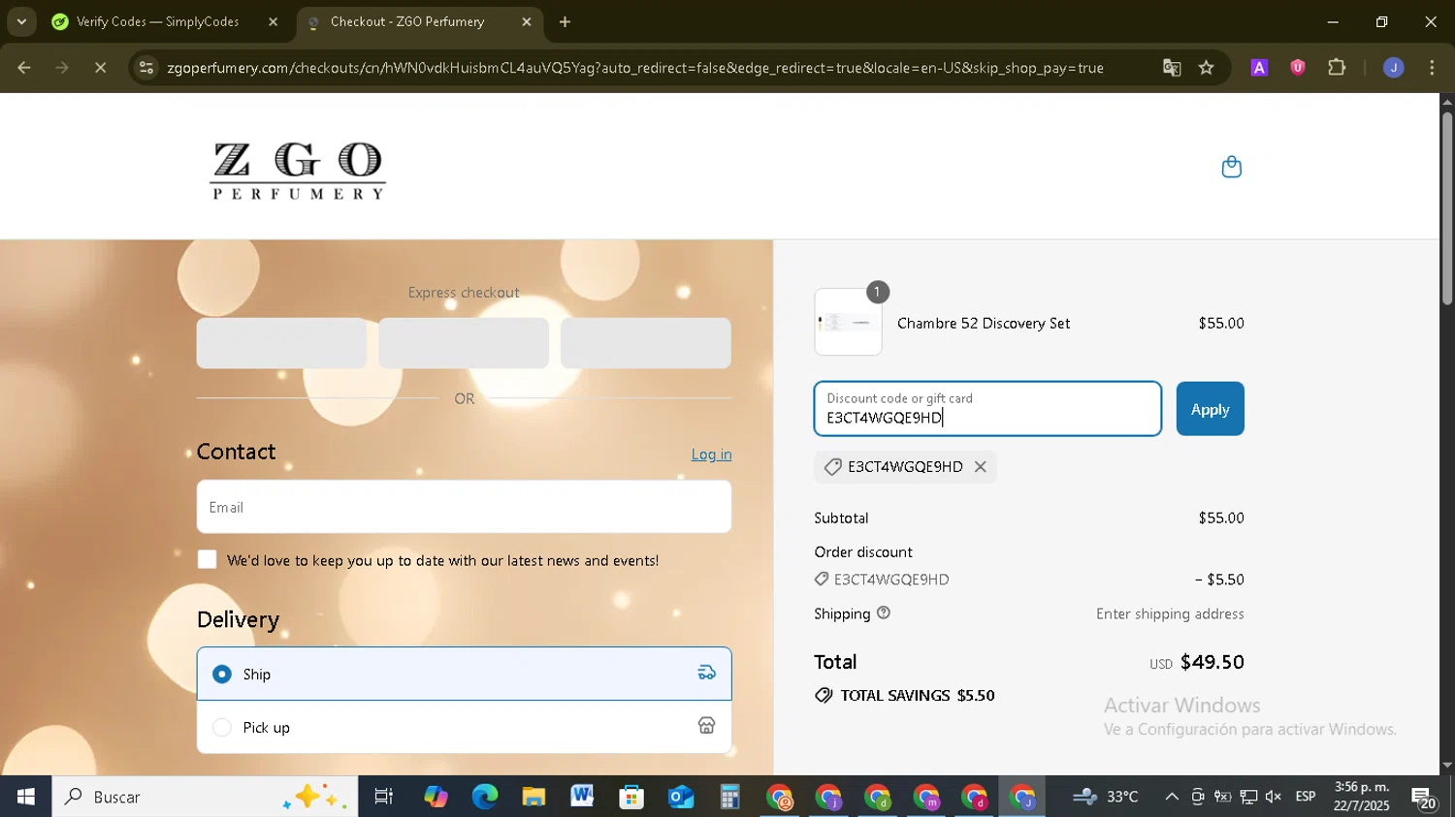
Task: Check the news and events subscription checkbox
Action: pyautogui.click(x=207, y=559)
